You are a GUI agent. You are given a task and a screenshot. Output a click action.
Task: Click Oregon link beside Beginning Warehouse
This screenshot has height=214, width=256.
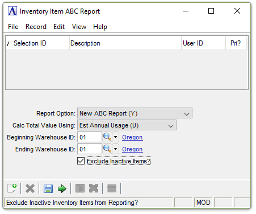pos(132,137)
